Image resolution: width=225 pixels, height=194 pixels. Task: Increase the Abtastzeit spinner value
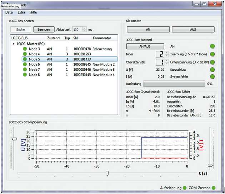point(84,28)
